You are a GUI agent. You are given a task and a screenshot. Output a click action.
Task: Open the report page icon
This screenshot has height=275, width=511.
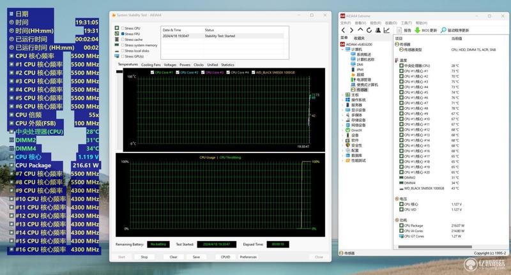[x=399, y=30]
